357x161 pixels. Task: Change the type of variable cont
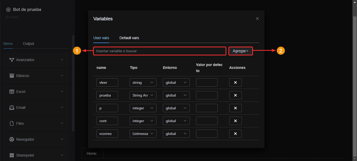pyautogui.click(x=143, y=121)
